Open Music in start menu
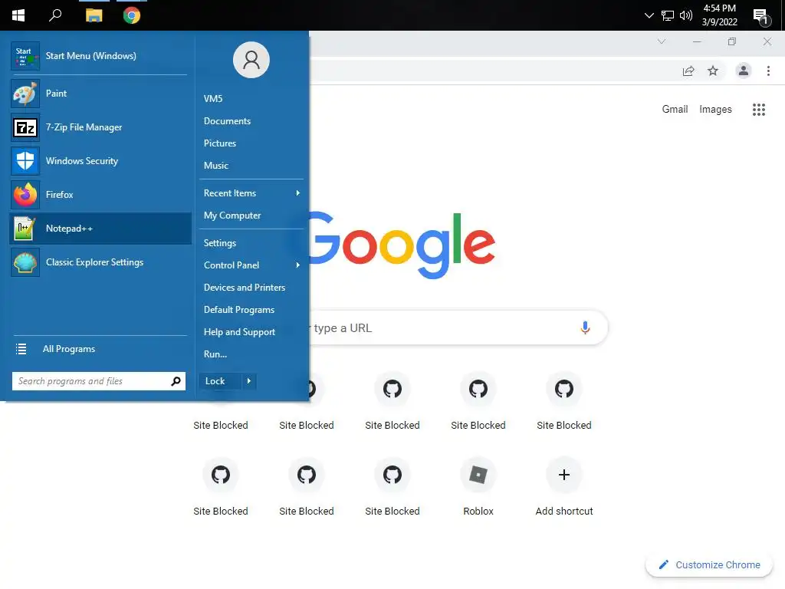This screenshot has width=785, height=589. tap(251, 166)
